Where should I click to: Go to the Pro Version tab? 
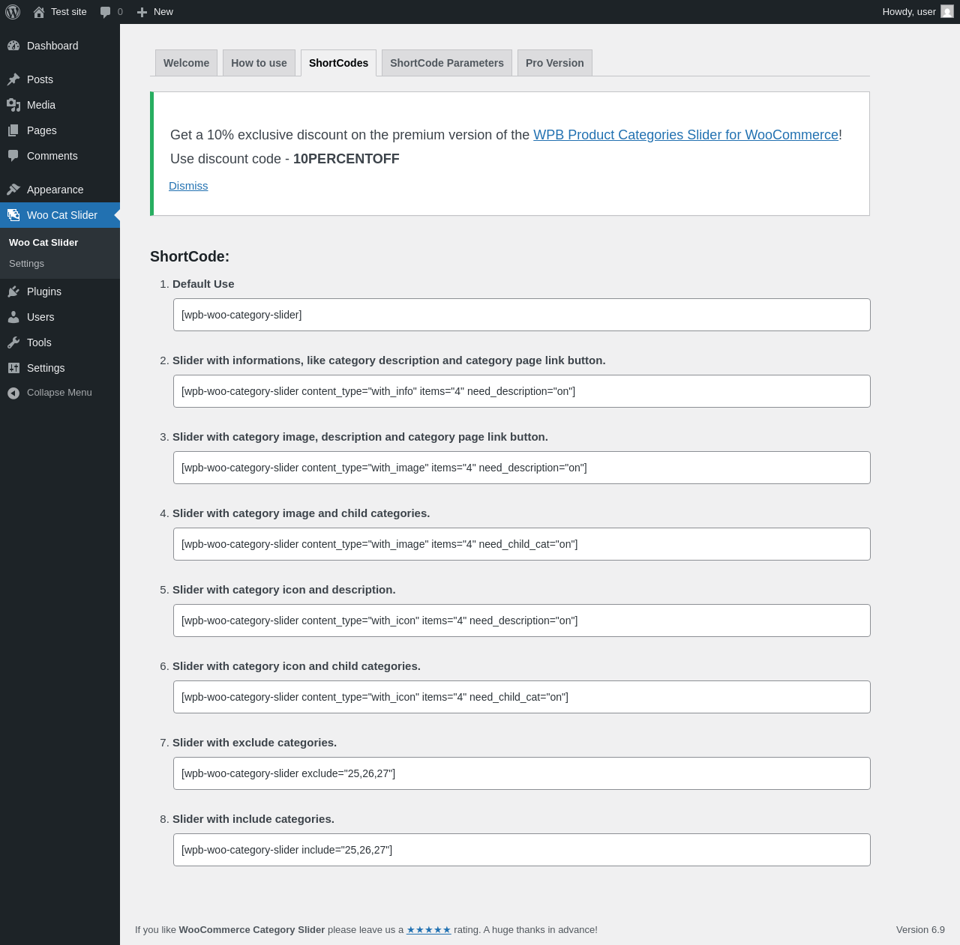pyautogui.click(x=555, y=63)
